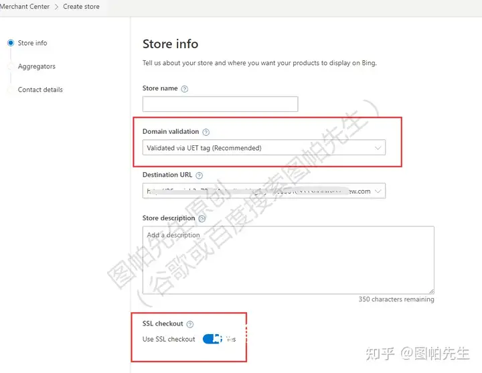Open the SSL checkout help icon
482x373 pixels.
[190, 324]
